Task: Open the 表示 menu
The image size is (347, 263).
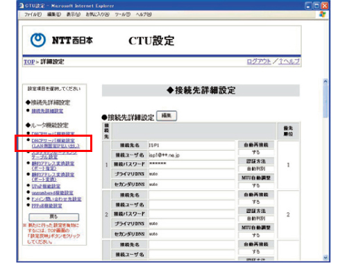Action: click(74, 15)
